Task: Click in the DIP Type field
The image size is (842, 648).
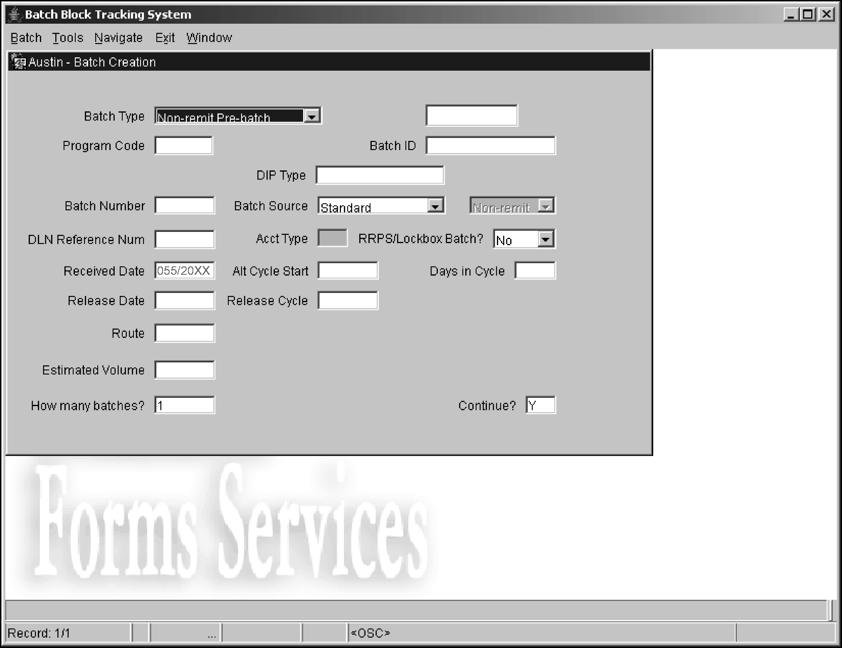Action: click(x=380, y=175)
